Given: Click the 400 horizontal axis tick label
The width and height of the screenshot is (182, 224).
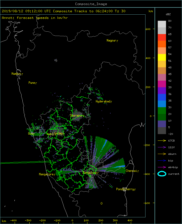Looking at the screenshot, I should click(x=130, y=221).
